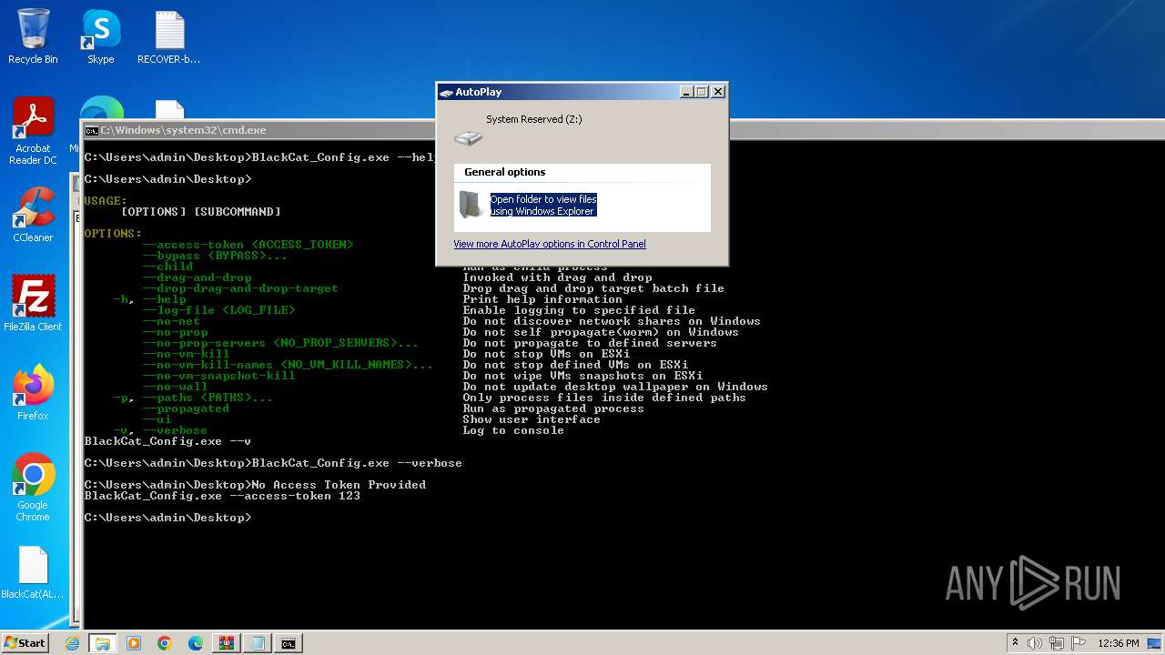Launch Microsoft Edge from the taskbar
This screenshot has width=1165, height=655.
coord(196,643)
